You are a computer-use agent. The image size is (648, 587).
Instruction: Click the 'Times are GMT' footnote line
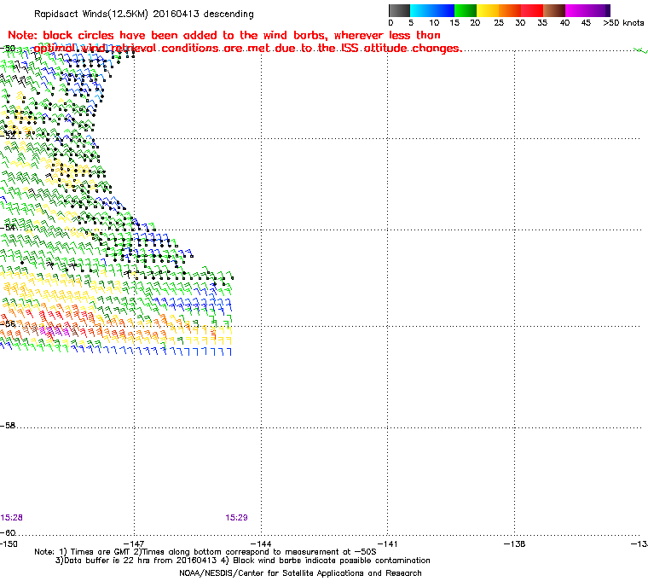(205, 552)
